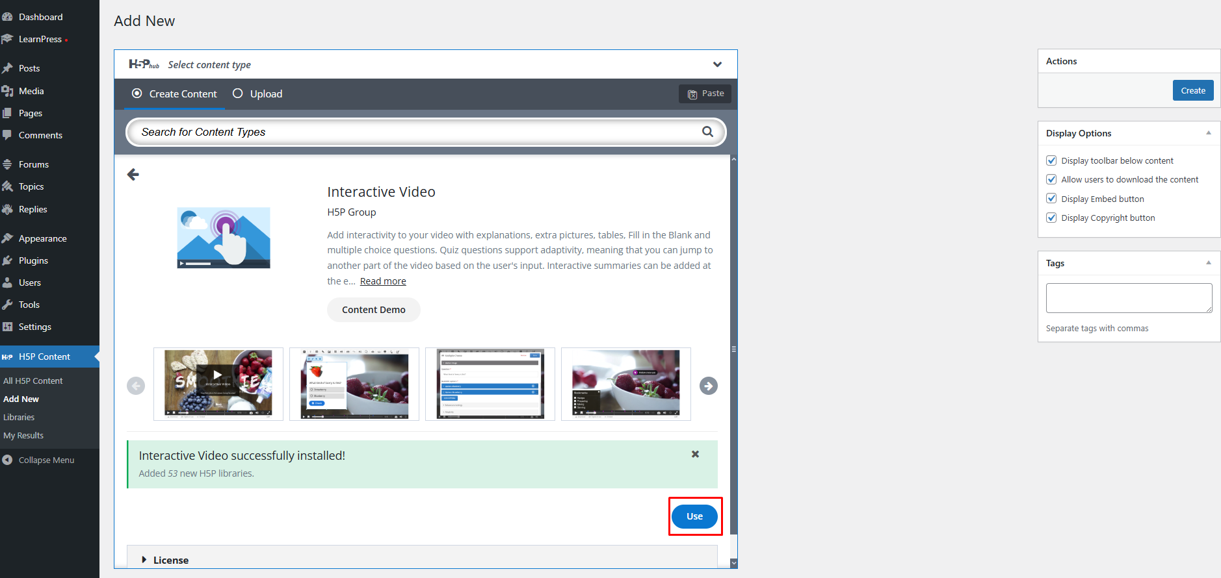Screen dimensions: 1221x578
Task: Show previous screenshots with carousel left arrow
Action: pos(136,386)
